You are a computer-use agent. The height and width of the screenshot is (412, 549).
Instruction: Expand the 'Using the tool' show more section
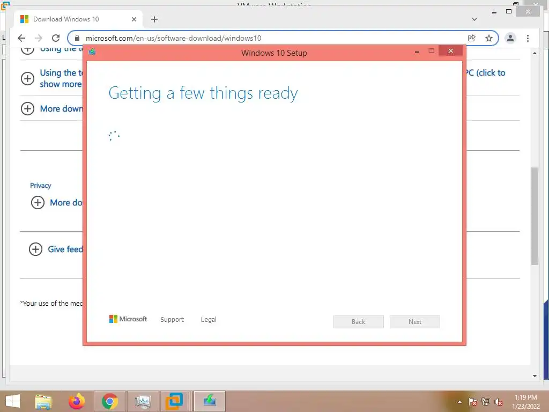click(x=28, y=78)
